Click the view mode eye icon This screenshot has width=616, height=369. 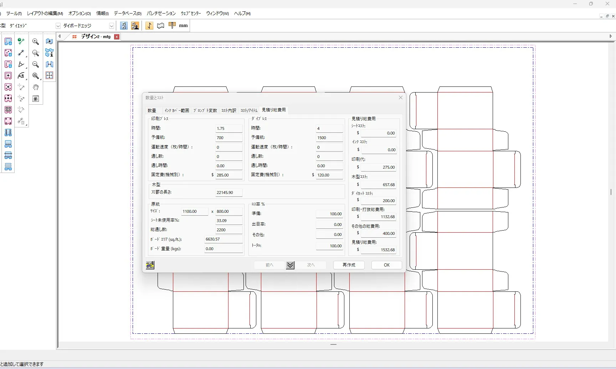pos(36,99)
